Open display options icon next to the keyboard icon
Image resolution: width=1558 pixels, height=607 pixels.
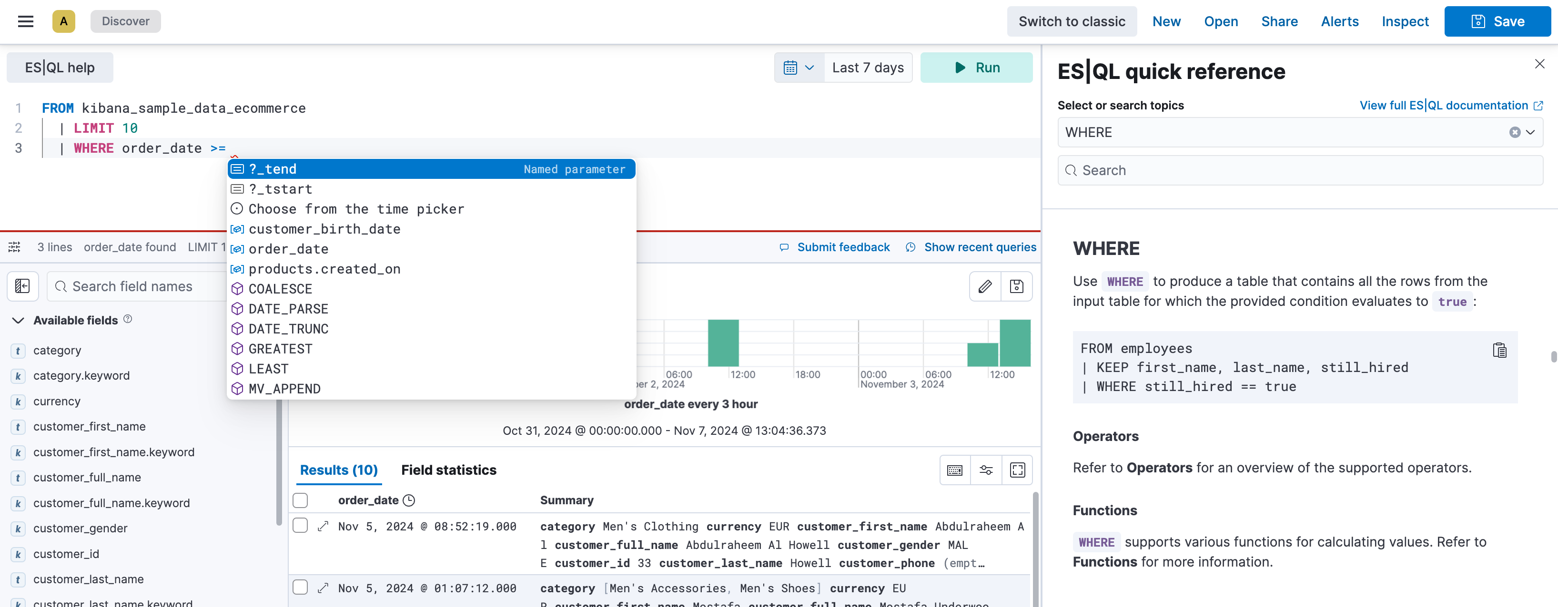tap(986, 470)
